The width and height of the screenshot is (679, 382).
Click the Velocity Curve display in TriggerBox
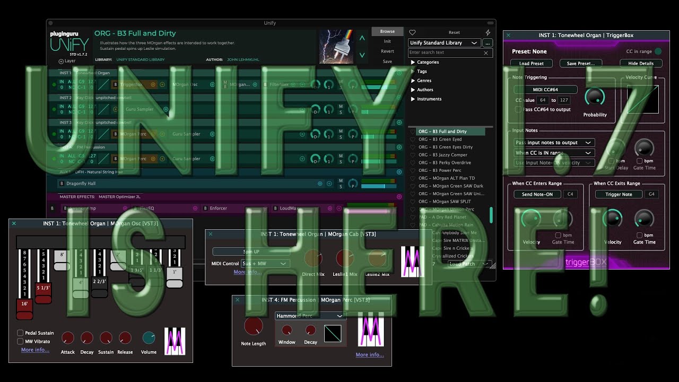point(643,99)
